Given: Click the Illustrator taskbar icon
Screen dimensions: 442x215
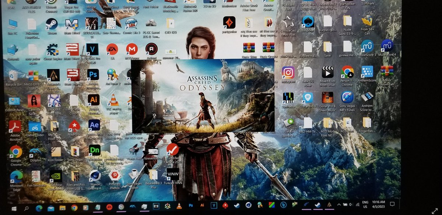Looking at the screenshot, I should [202, 205].
